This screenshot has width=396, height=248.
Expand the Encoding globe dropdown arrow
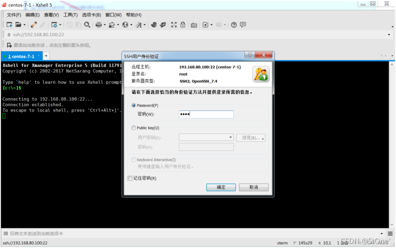(131, 25)
